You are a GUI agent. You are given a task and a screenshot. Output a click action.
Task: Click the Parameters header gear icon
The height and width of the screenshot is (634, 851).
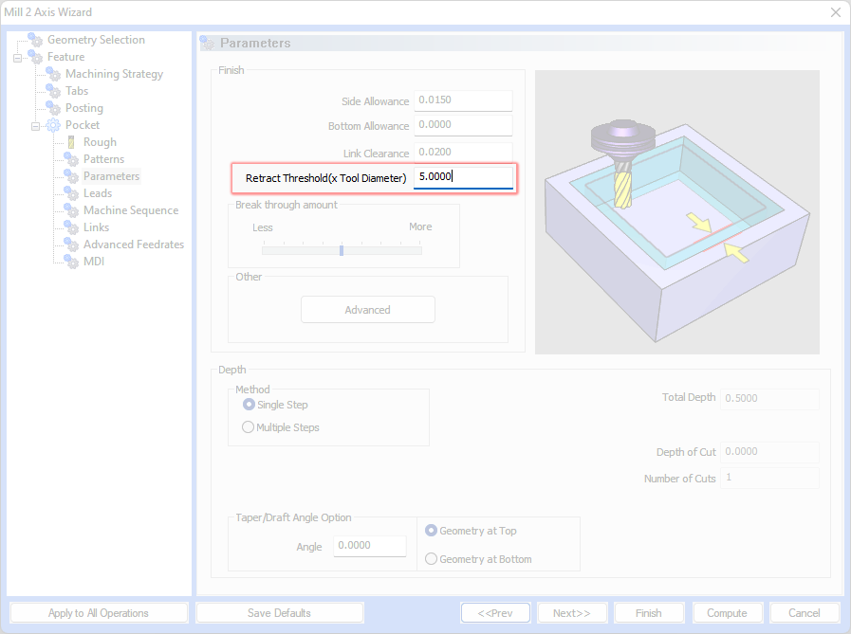208,43
